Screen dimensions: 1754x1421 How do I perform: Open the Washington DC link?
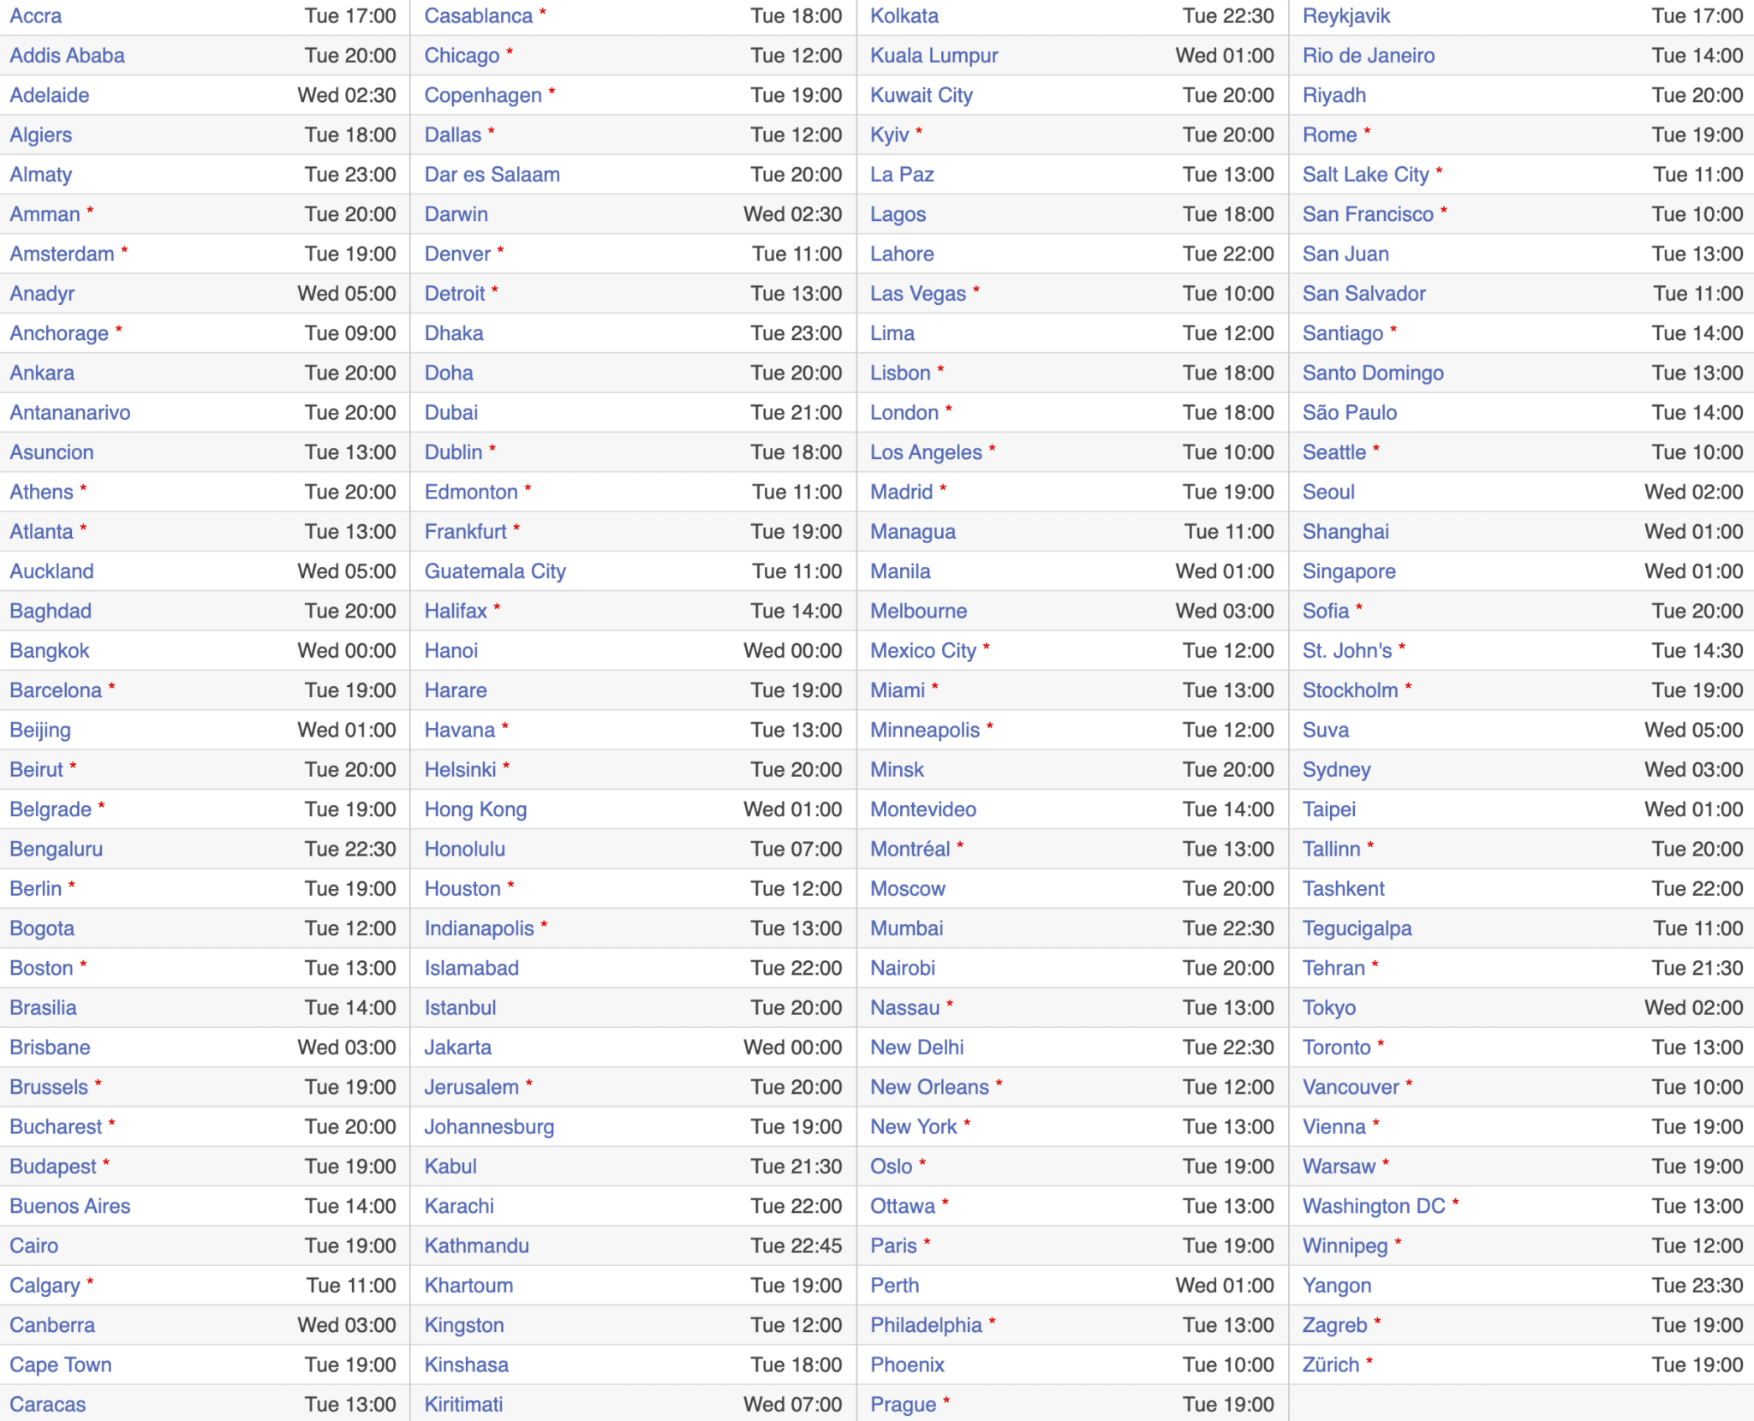[1373, 1206]
